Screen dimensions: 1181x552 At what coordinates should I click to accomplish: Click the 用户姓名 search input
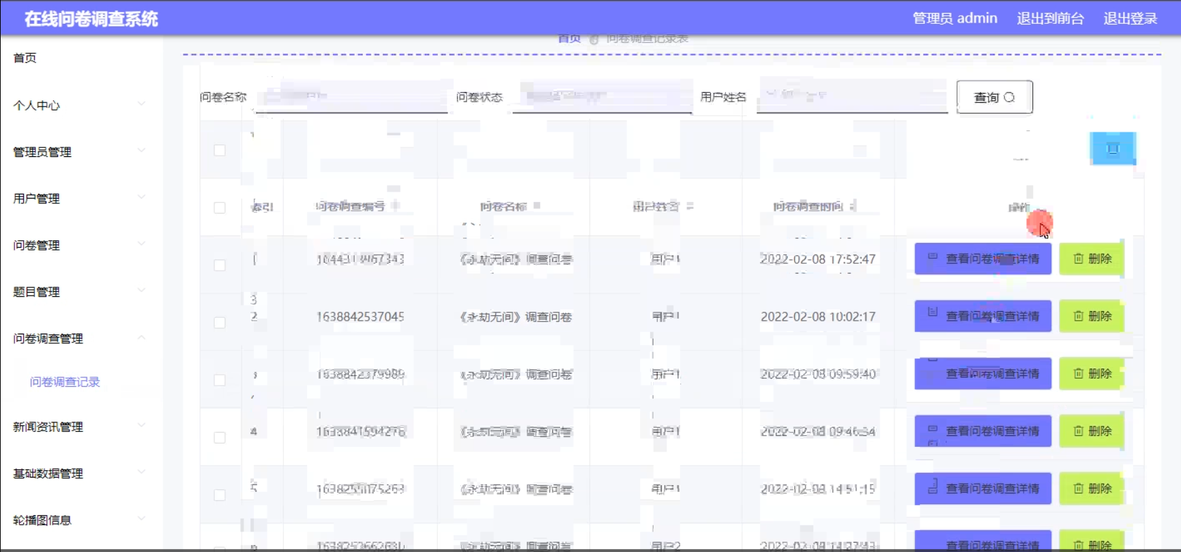(x=851, y=97)
